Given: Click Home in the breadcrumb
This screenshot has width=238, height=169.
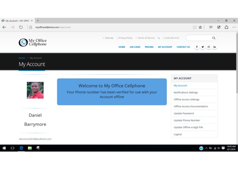Looking at the screenshot, I should tap(22, 58).
